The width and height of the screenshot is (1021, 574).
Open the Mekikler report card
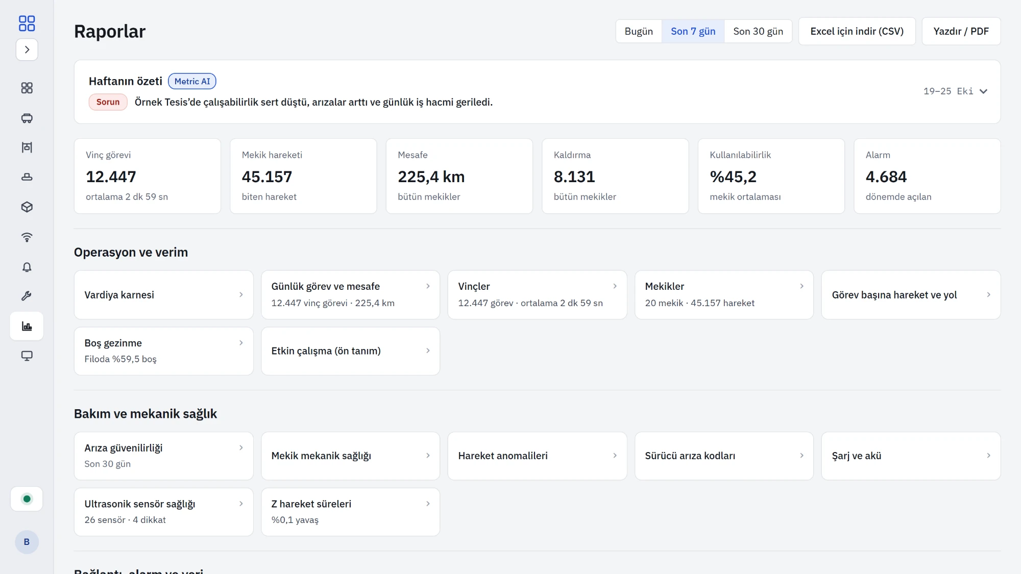coord(724,295)
